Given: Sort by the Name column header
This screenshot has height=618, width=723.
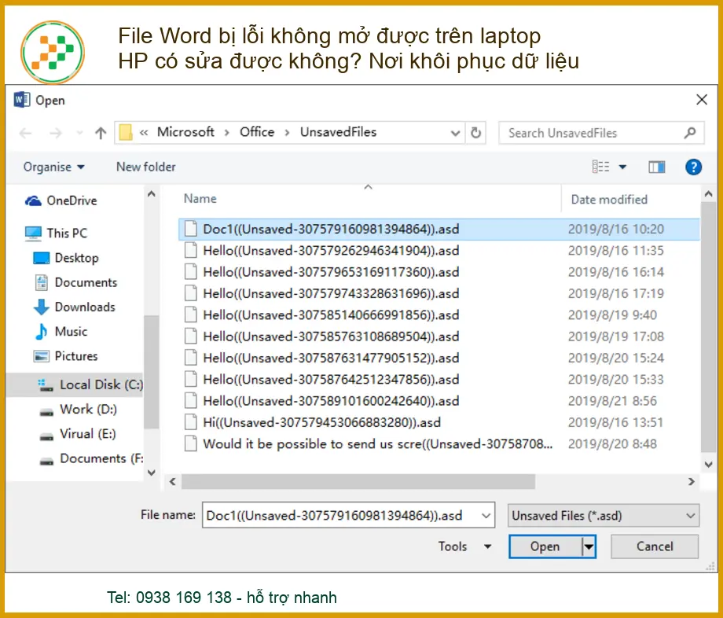Looking at the screenshot, I should 200,199.
